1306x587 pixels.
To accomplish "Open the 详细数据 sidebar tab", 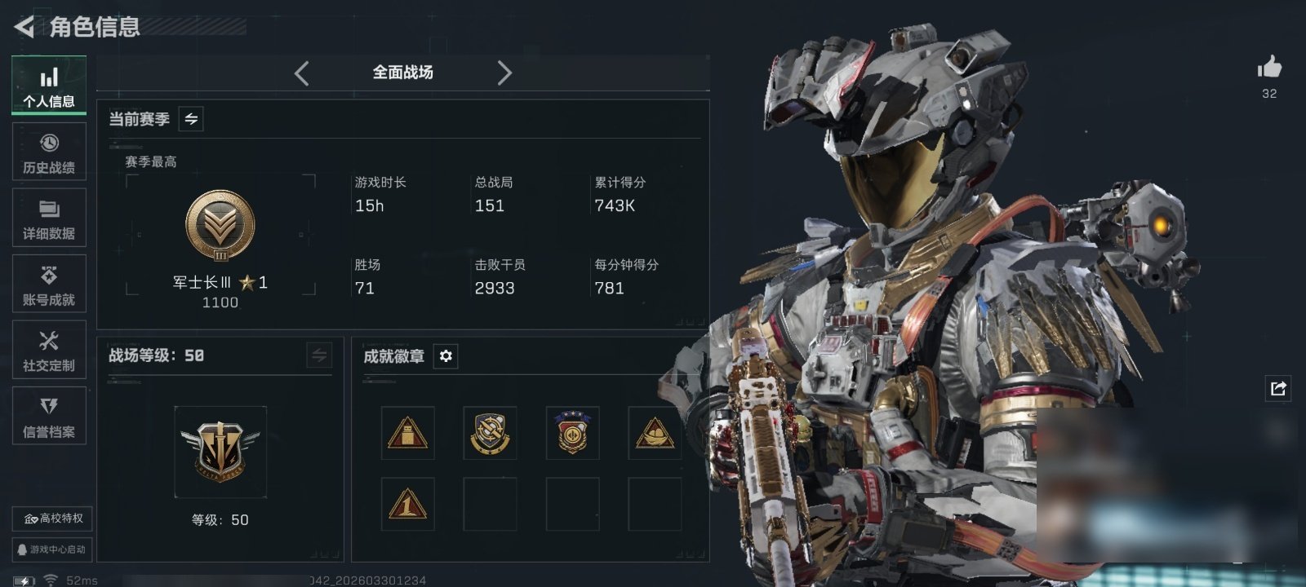I will tap(49, 218).
